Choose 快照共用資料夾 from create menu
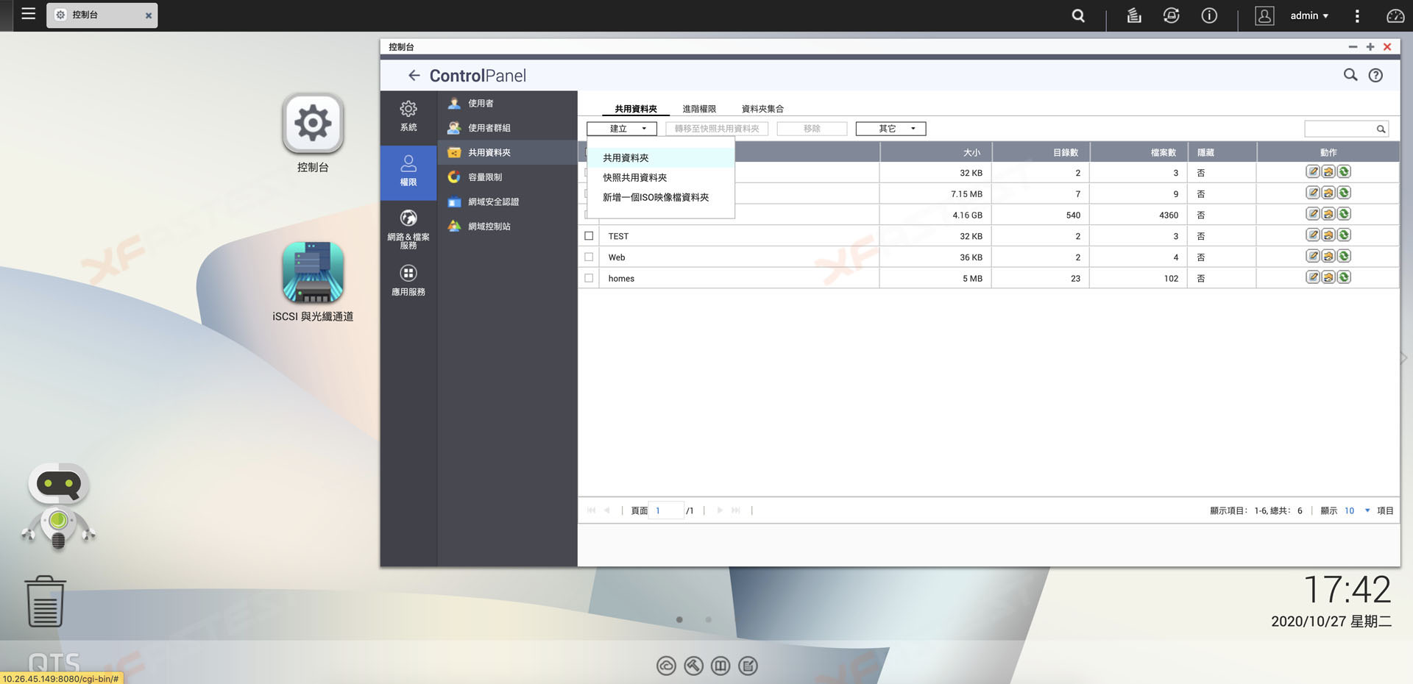Viewport: 1413px width, 684px height. pyautogui.click(x=661, y=177)
